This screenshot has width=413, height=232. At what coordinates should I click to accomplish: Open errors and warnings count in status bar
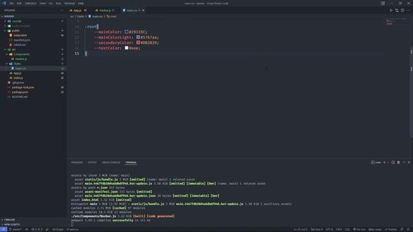click(x=37, y=229)
